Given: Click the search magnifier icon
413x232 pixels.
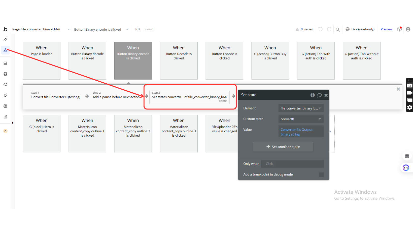Looking at the screenshot, I should point(338,29).
